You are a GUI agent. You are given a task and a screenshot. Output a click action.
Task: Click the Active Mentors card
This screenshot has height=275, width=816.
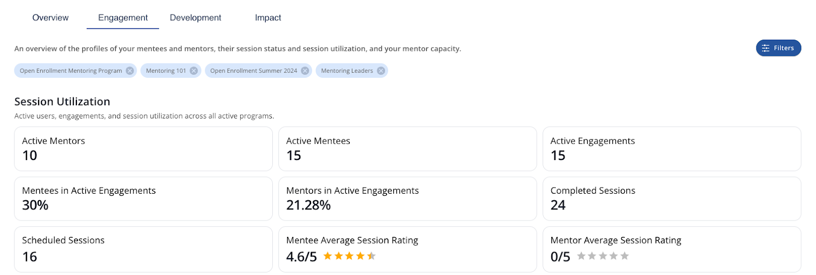(143, 148)
